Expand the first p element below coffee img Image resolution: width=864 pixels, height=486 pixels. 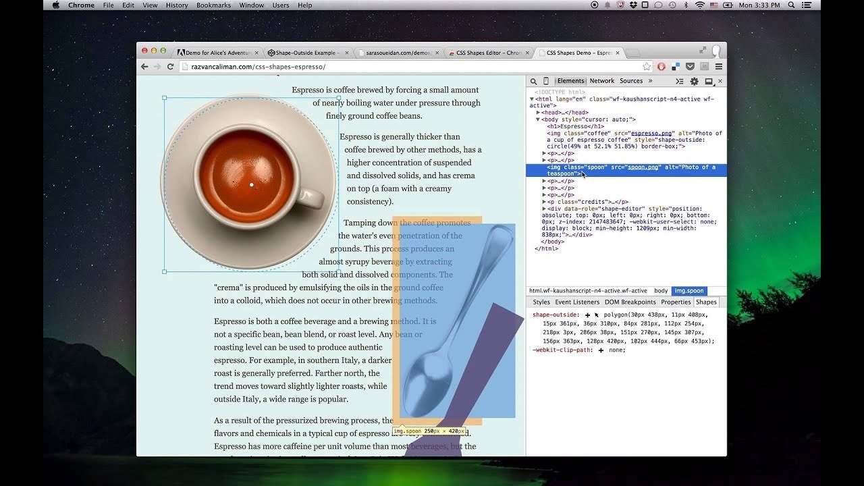pos(544,153)
